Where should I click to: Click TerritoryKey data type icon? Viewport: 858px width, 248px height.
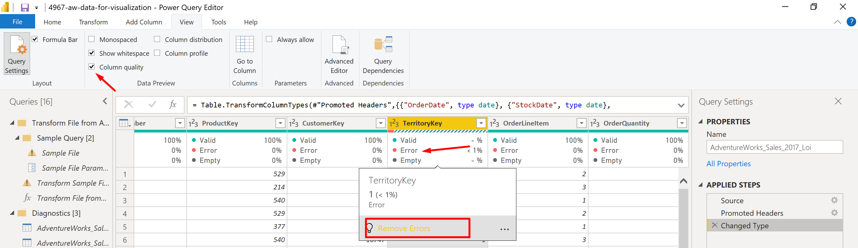click(x=394, y=123)
